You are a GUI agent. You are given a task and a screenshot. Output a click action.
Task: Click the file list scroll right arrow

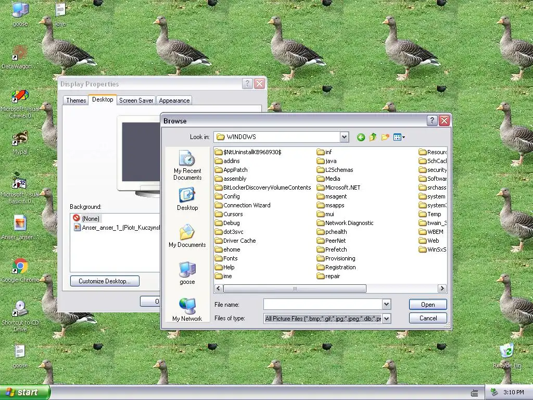pyautogui.click(x=442, y=289)
